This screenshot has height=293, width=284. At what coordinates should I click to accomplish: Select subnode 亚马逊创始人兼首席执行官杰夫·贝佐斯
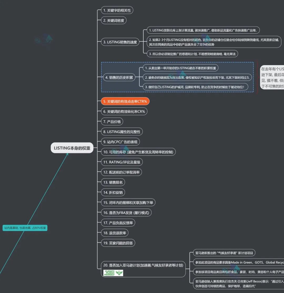239,284
